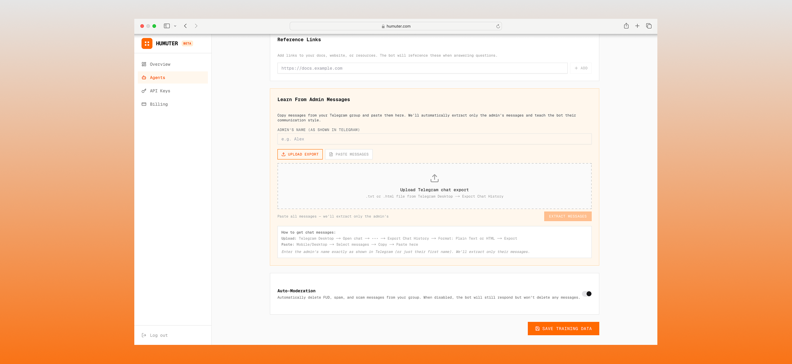Reload the humuter.com page

click(498, 26)
